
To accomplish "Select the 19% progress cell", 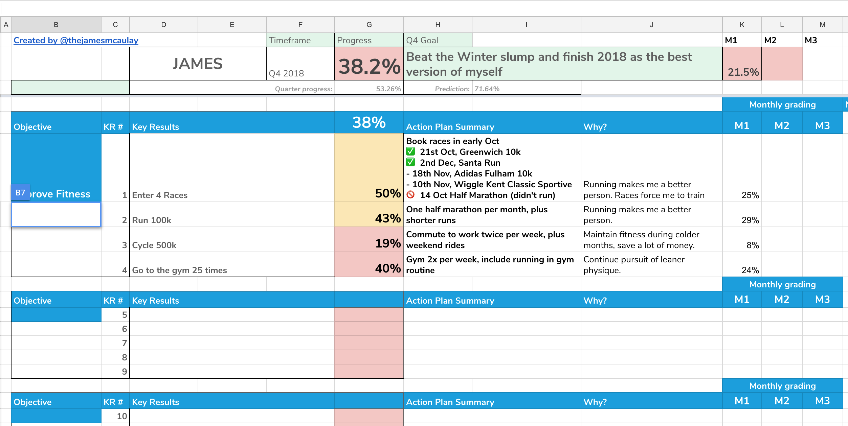I will tap(369, 239).
